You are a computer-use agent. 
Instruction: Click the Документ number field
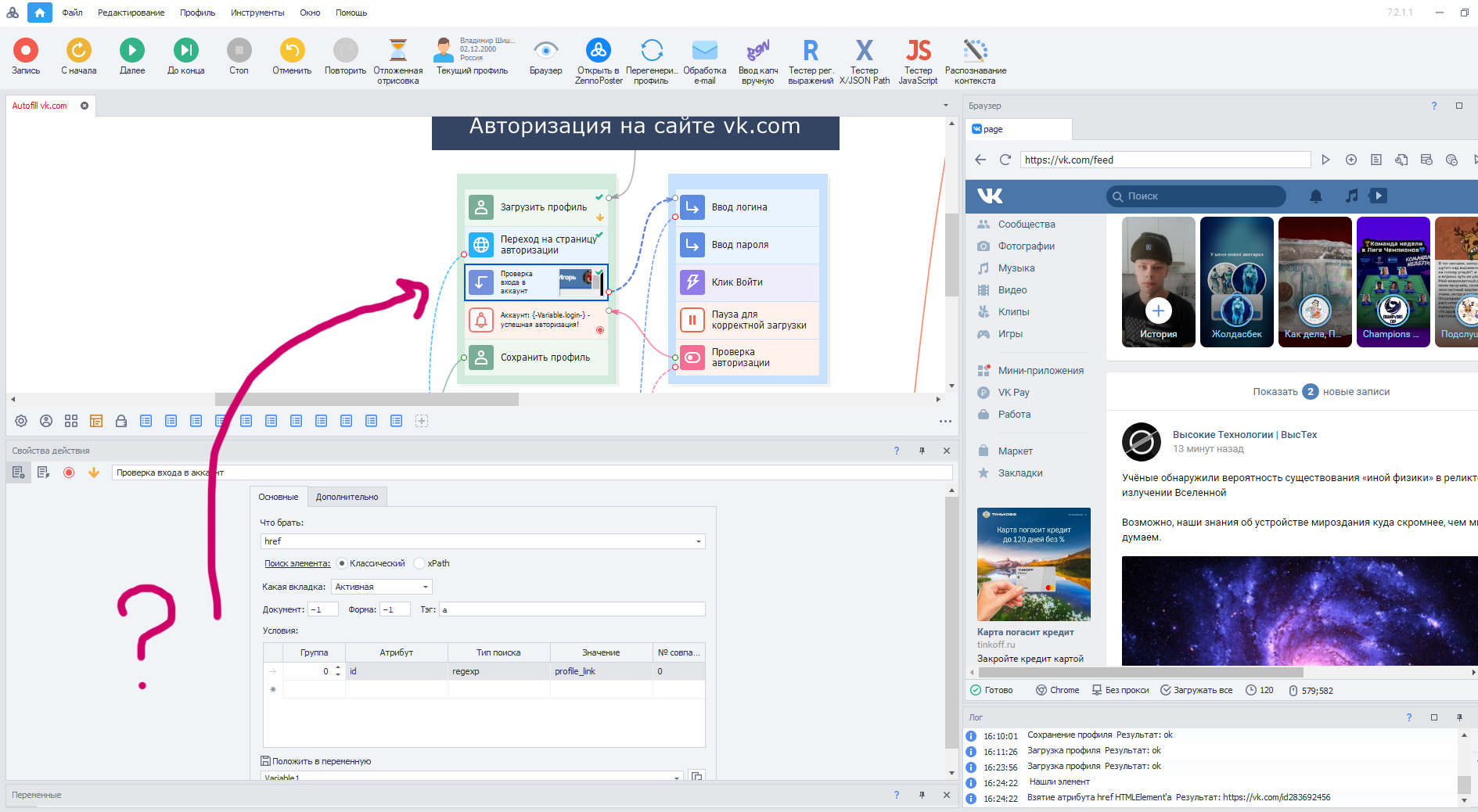pyautogui.click(x=323, y=609)
